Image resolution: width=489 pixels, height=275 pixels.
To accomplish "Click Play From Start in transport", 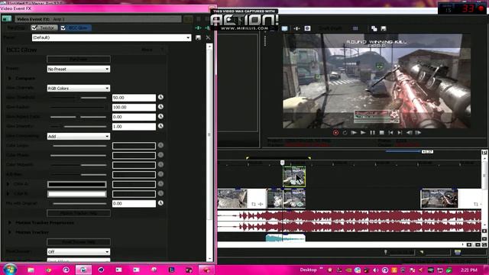I will coord(354,132).
